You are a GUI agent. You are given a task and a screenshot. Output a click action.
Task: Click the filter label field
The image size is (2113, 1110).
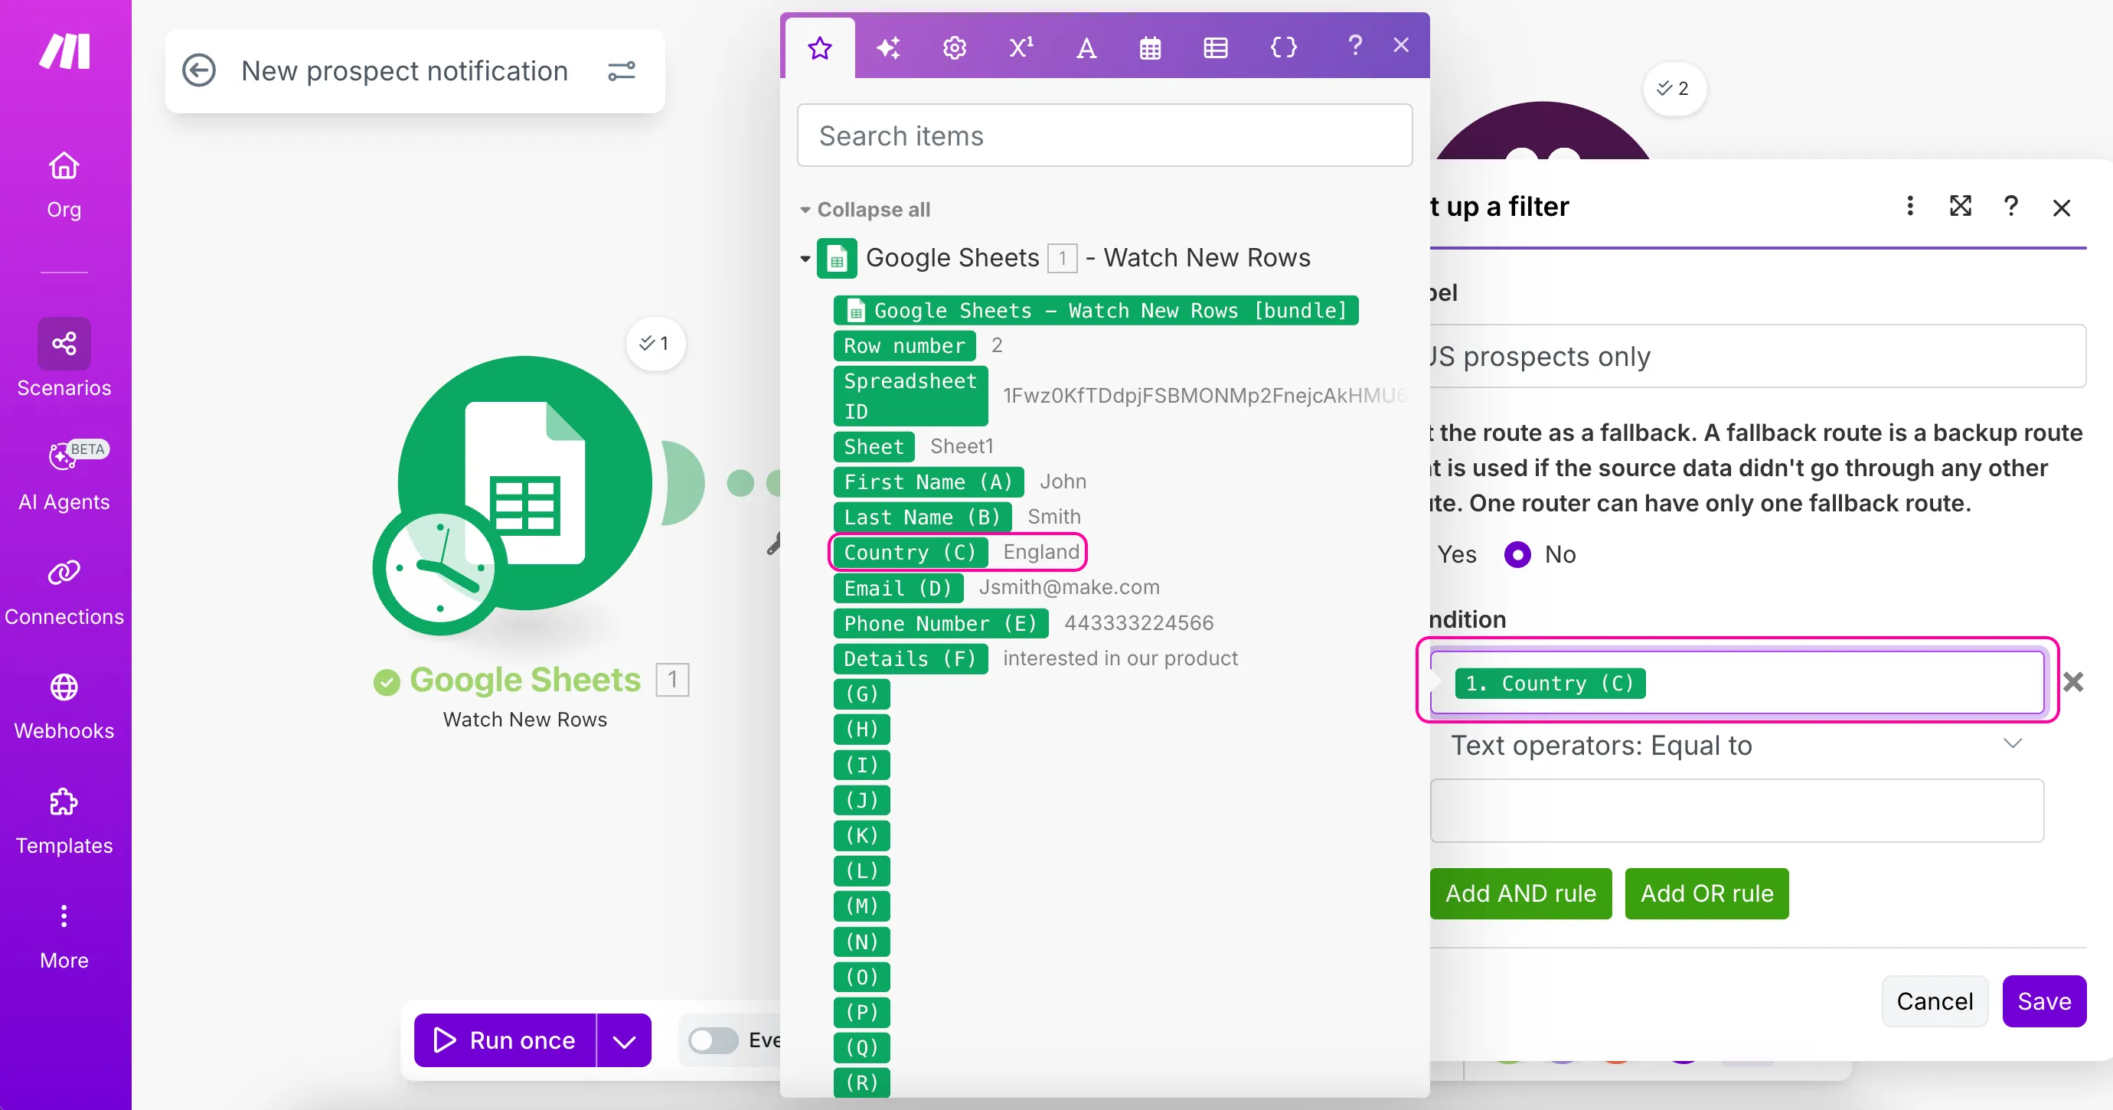(x=1758, y=356)
